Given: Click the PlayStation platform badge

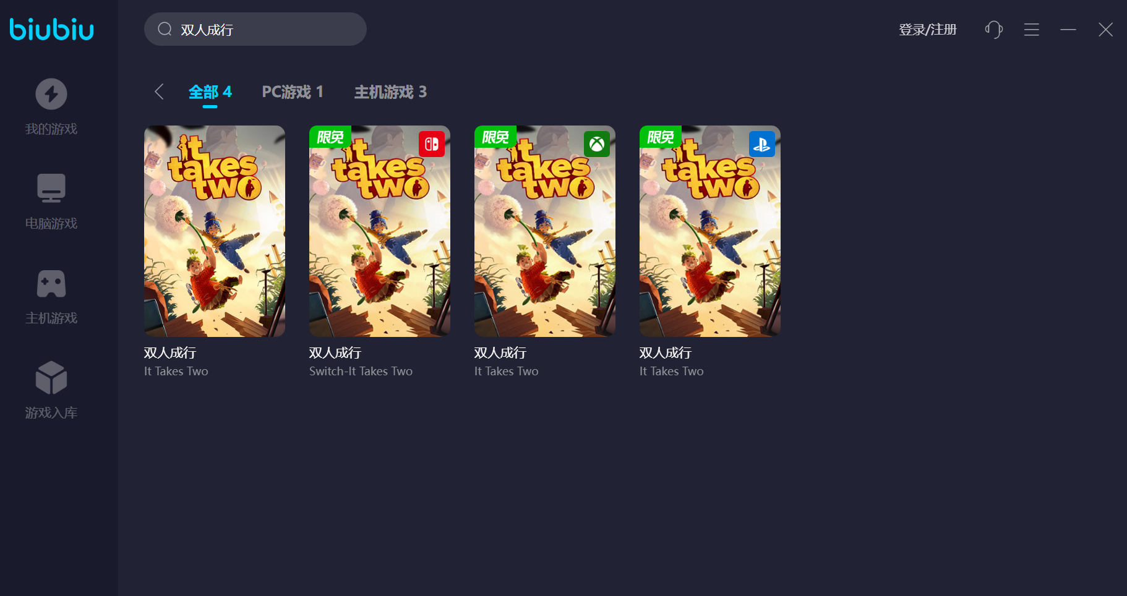Looking at the screenshot, I should point(762,144).
